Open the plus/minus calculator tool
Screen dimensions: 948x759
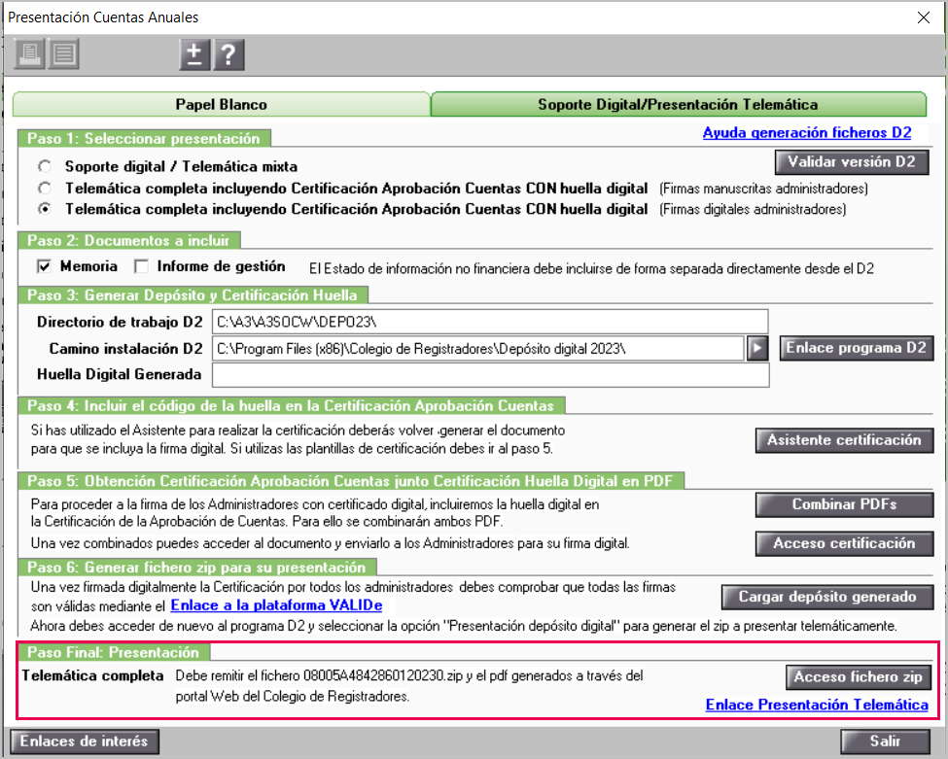pyautogui.click(x=194, y=55)
